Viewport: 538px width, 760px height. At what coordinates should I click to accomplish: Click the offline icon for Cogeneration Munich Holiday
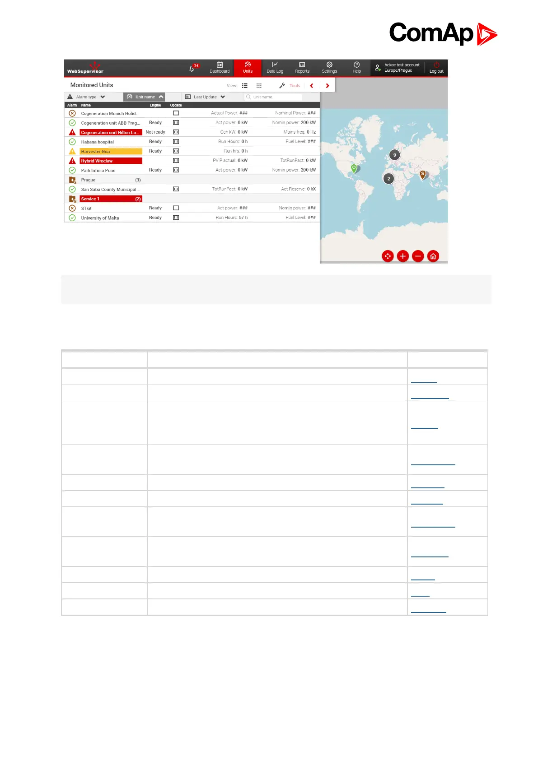72,113
